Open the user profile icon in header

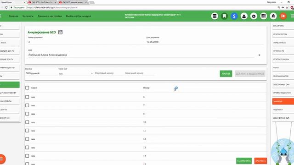(x=244, y=16)
